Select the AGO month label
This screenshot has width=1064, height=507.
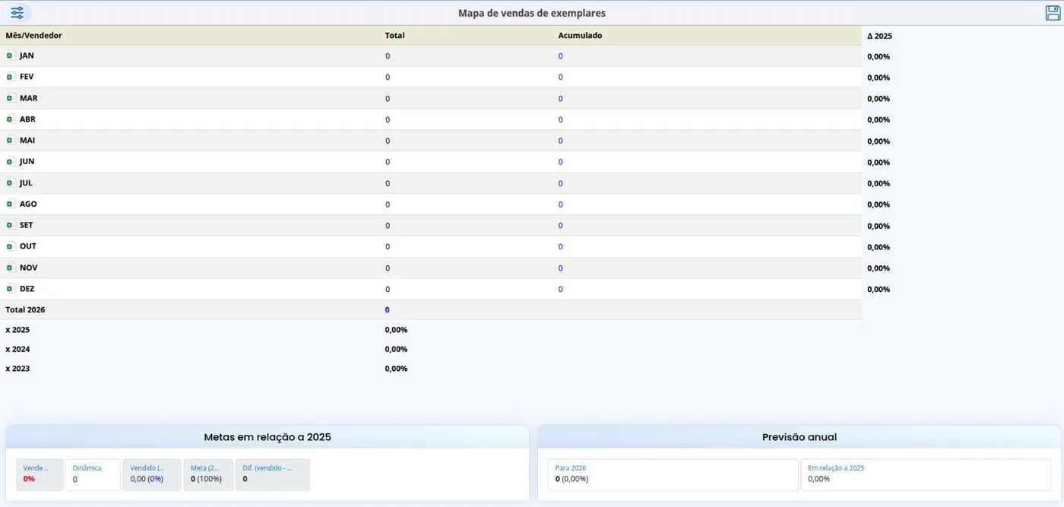[x=28, y=204]
